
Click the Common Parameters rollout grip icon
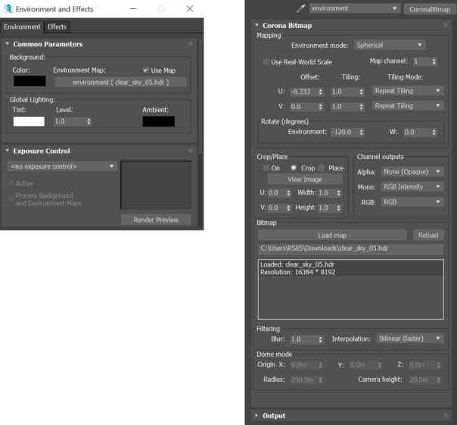click(191, 44)
